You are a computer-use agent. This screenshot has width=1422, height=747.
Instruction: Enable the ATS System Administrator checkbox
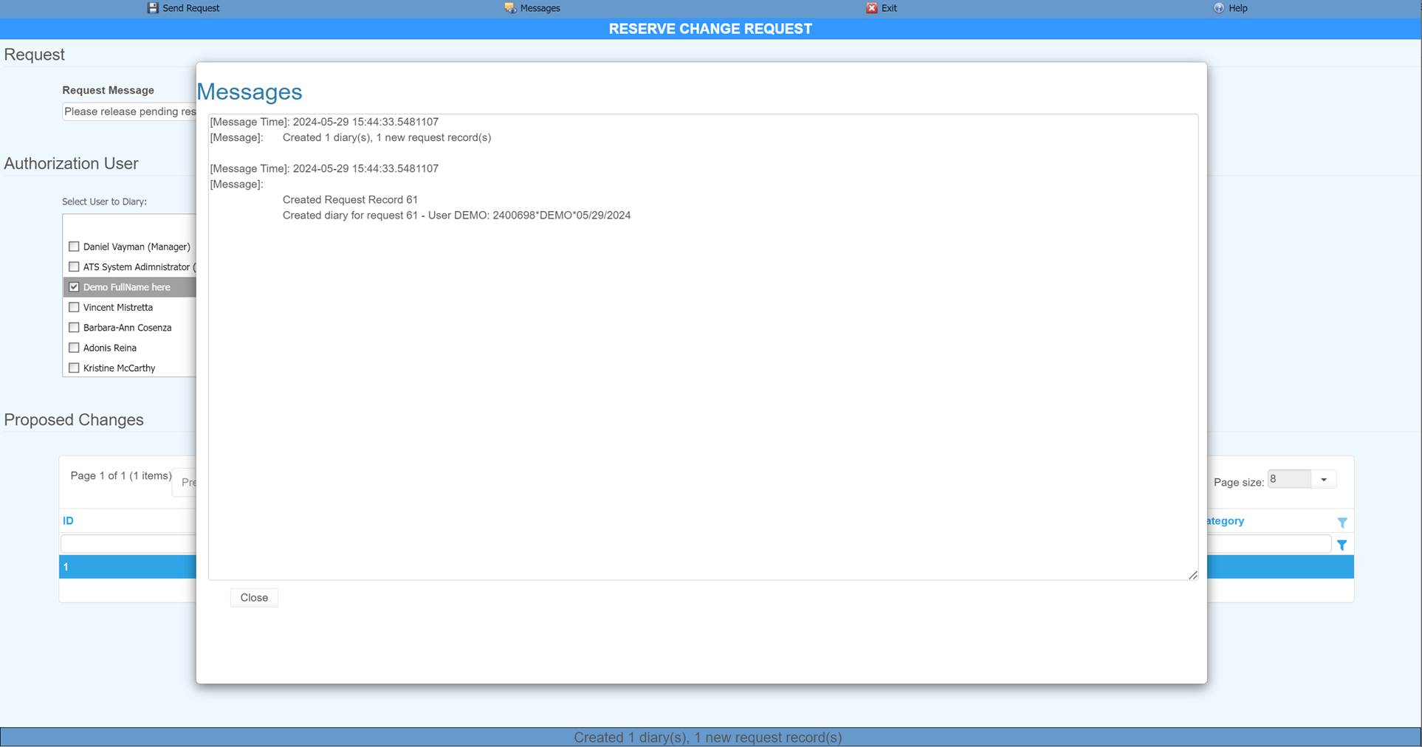74,266
